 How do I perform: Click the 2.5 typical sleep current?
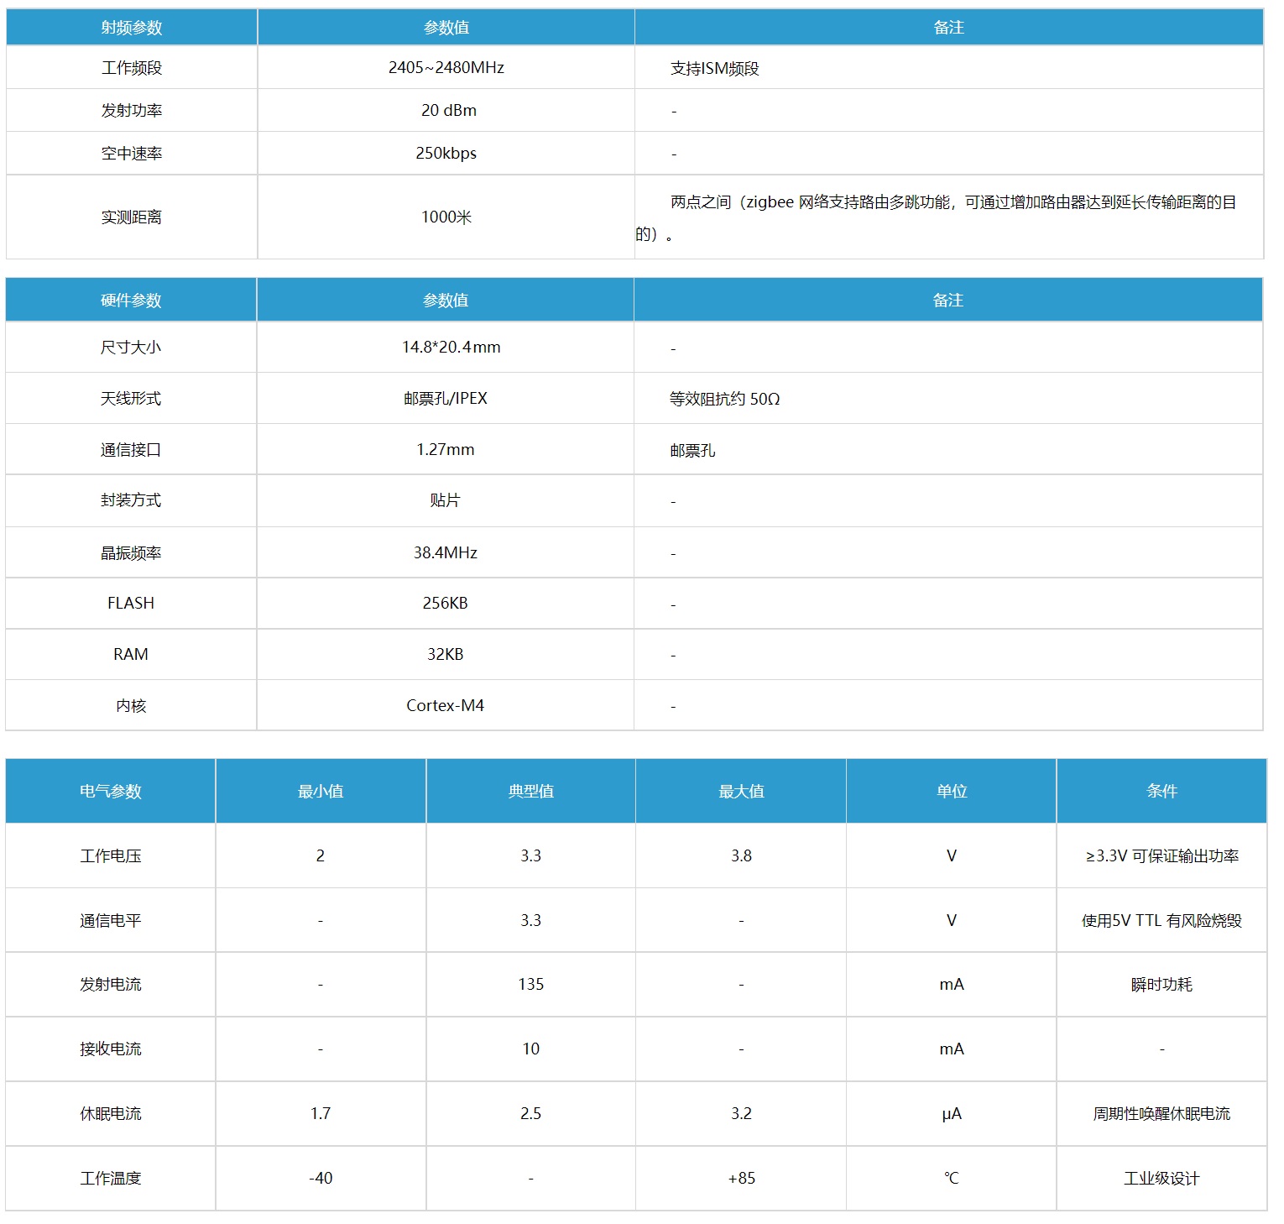click(531, 1113)
